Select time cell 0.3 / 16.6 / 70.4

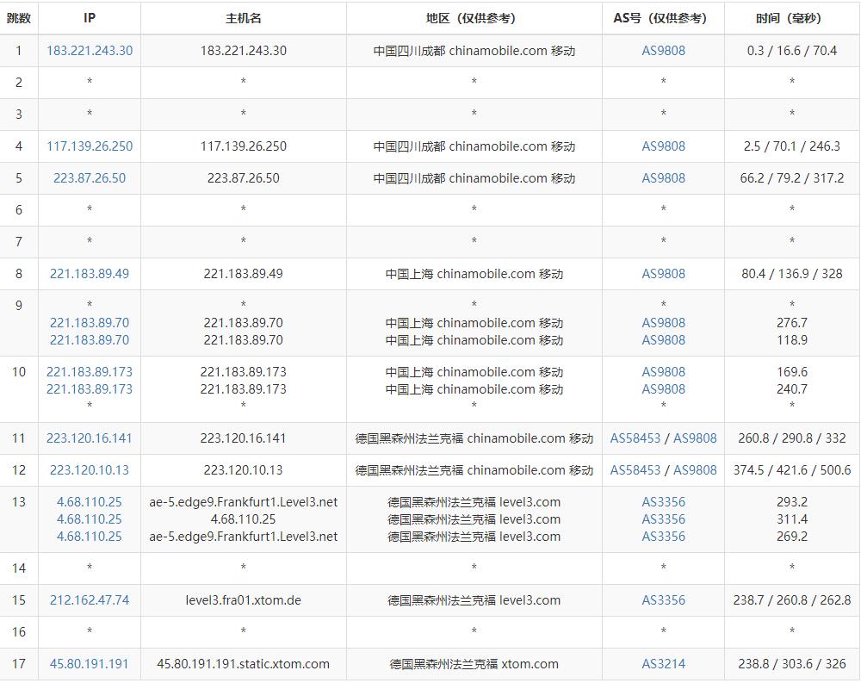[792, 51]
